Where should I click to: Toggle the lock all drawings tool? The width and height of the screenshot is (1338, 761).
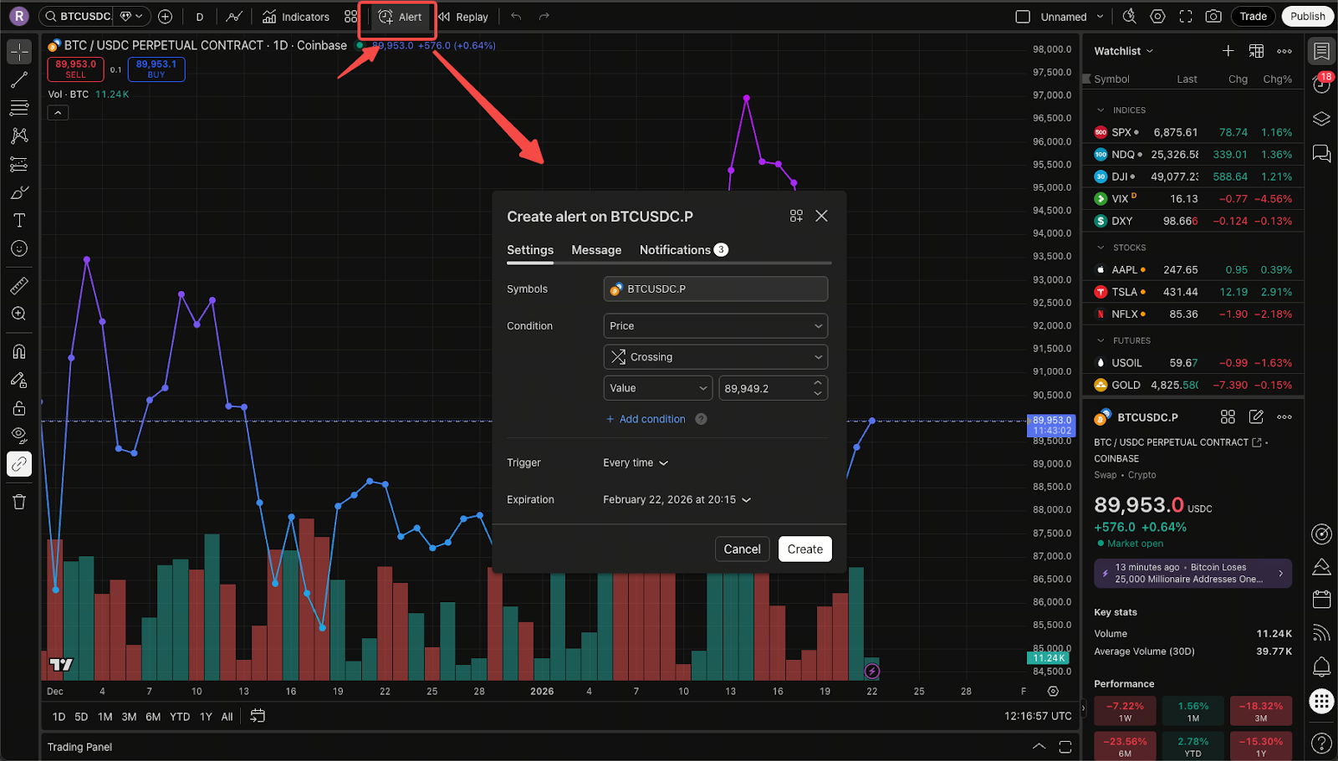pyautogui.click(x=19, y=408)
